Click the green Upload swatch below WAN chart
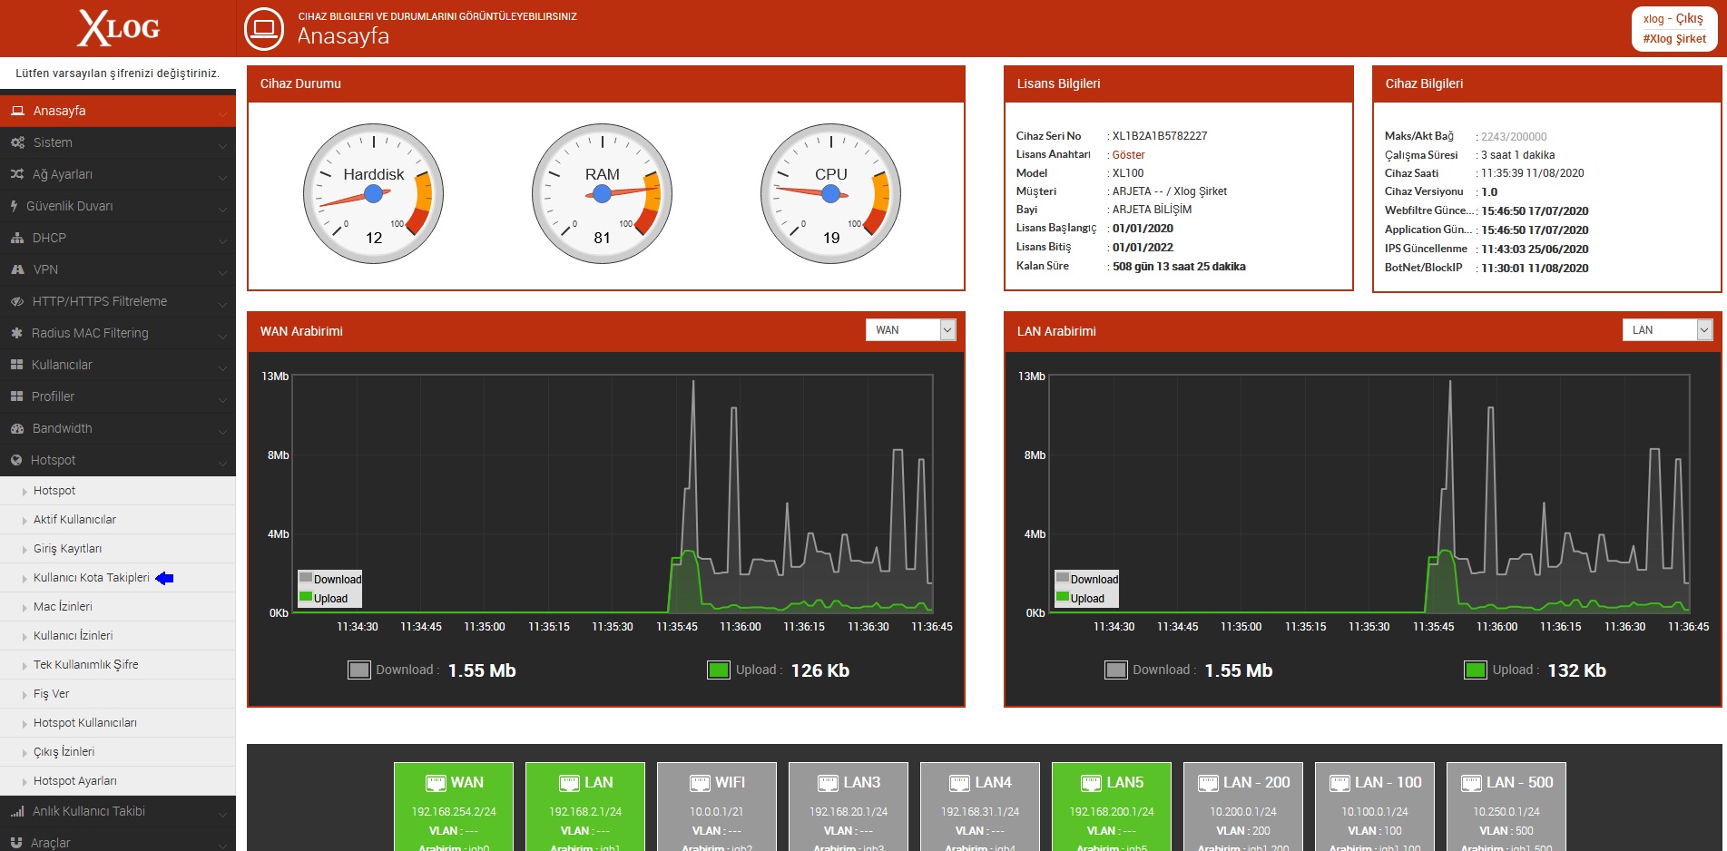 pos(719,670)
